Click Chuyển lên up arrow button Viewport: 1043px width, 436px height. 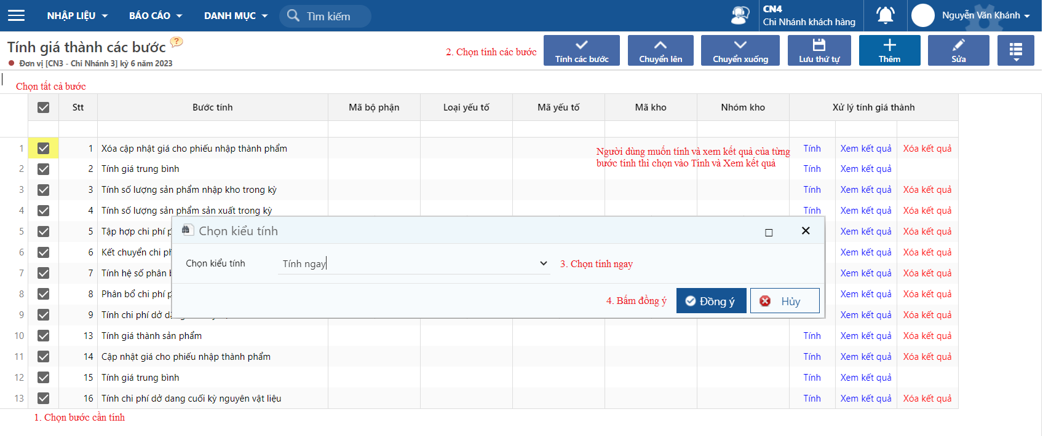coord(660,50)
